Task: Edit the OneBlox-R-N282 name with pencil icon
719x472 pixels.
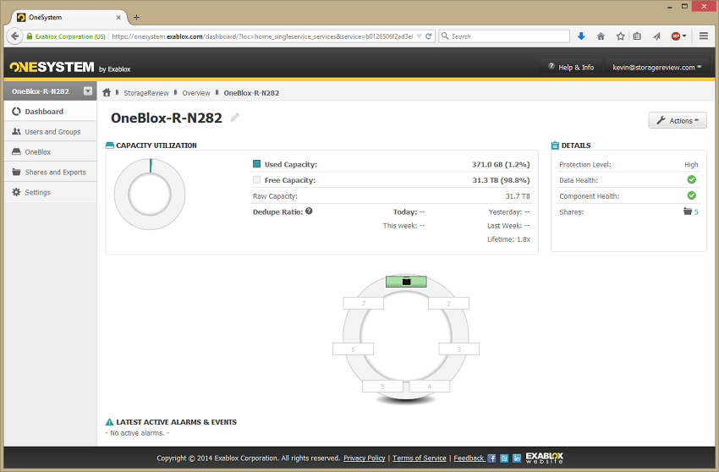Action: tap(235, 118)
